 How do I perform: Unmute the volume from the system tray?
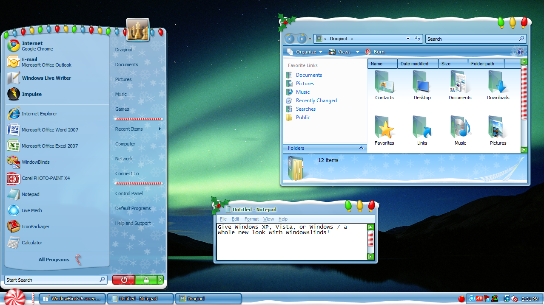pos(515,298)
